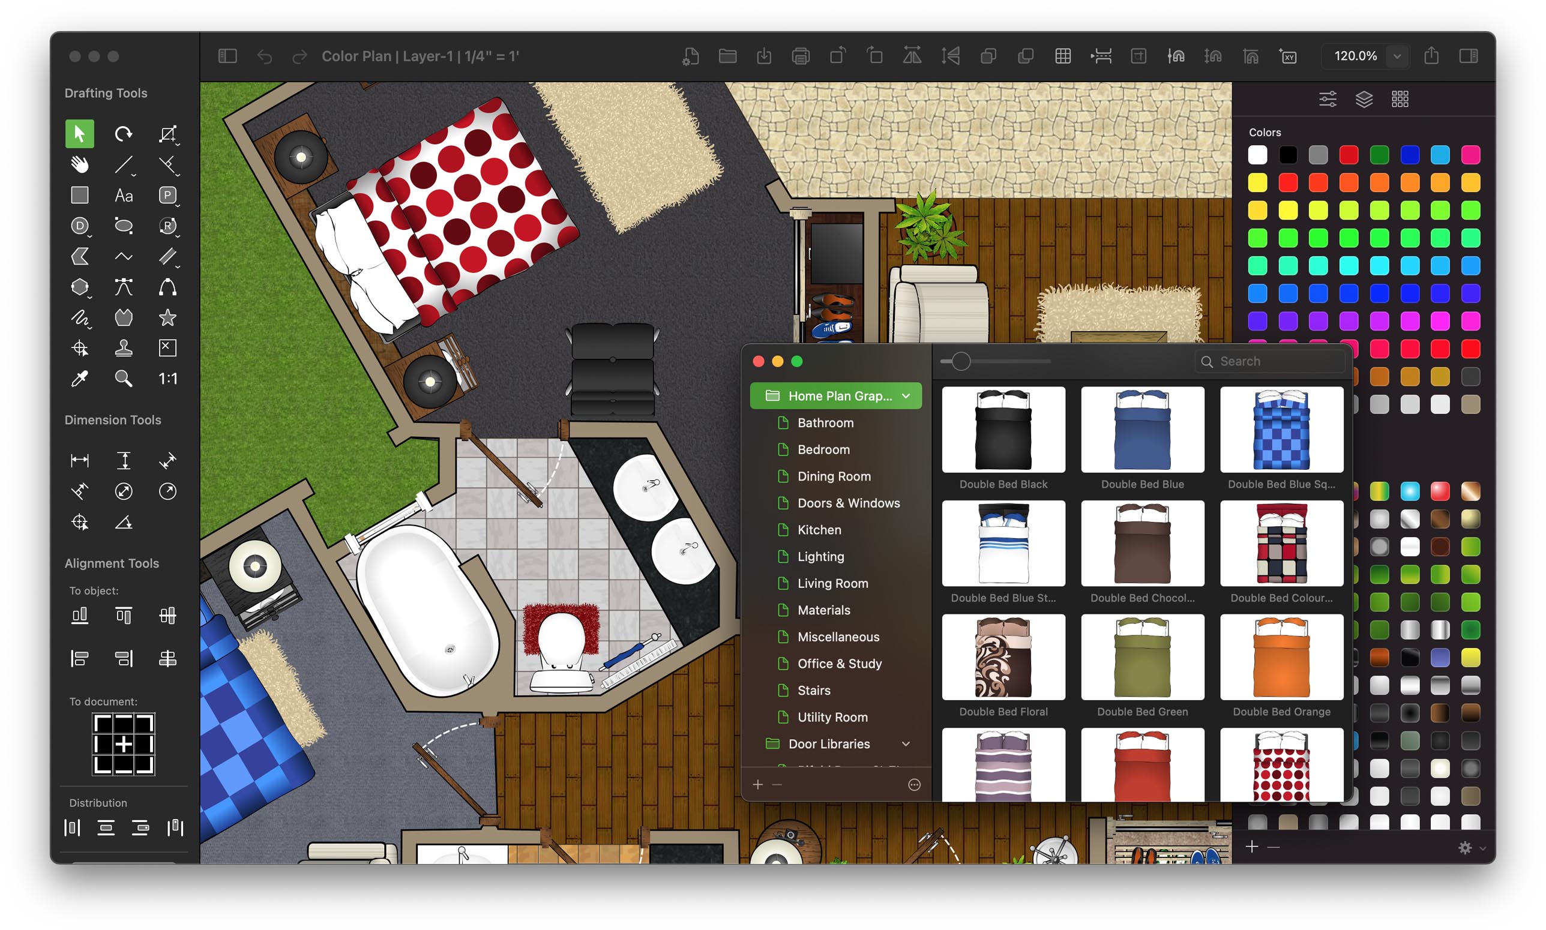Open the Bedroom category
Image resolution: width=1546 pixels, height=930 pixels.
823,449
